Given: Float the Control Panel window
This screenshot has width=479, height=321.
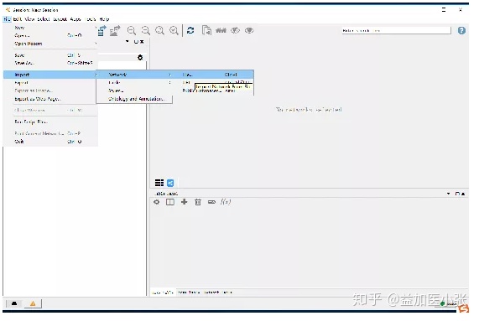Looking at the screenshot, I should click(x=136, y=42).
